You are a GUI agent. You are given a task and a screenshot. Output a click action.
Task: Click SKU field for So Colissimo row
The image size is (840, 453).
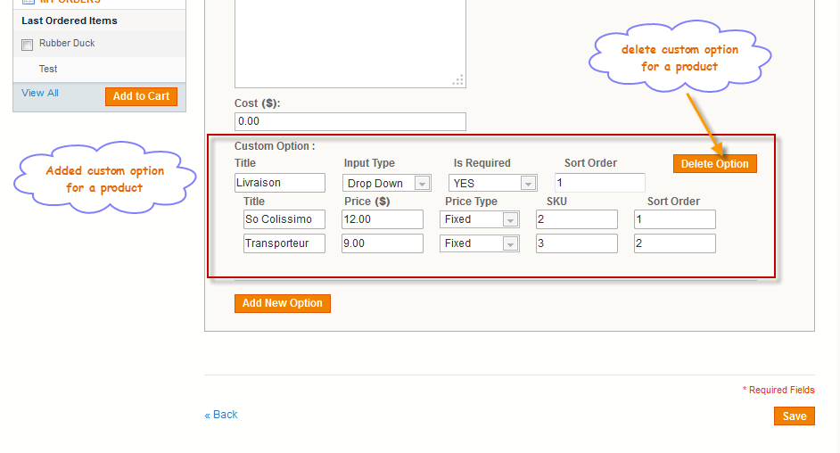coord(577,219)
